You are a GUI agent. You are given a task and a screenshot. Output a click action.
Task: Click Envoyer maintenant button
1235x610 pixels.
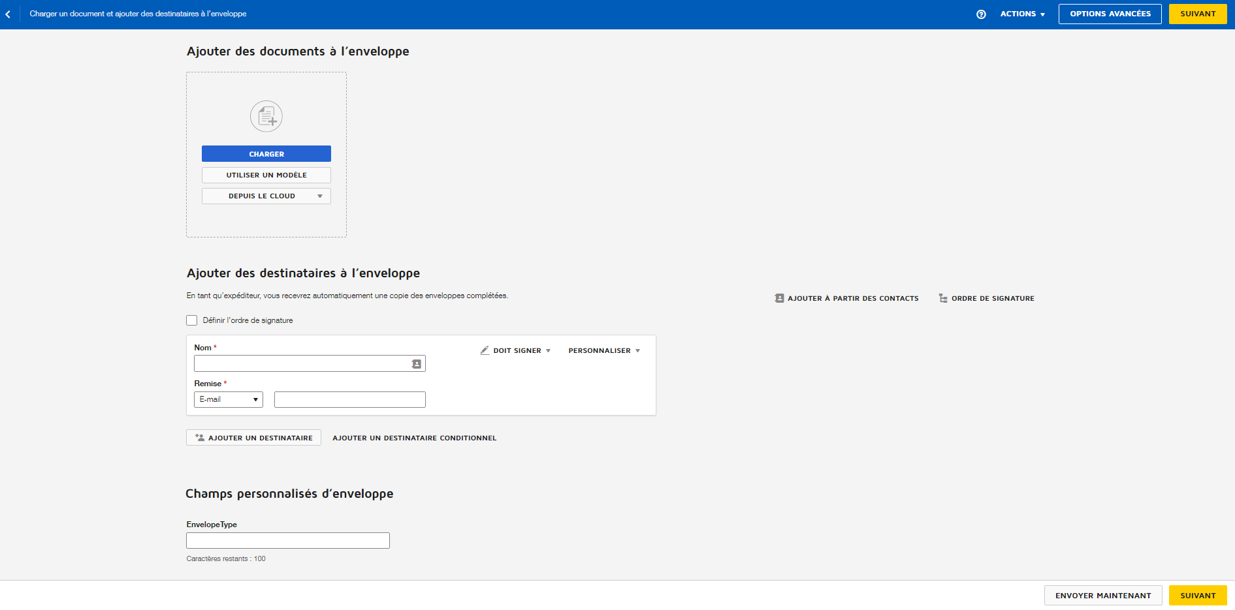click(x=1103, y=596)
